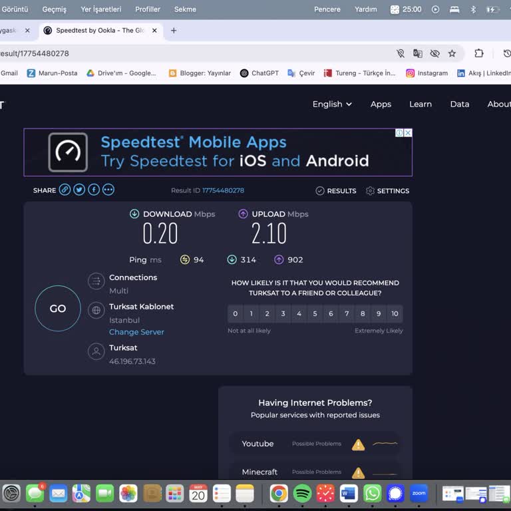Click the eye-slash tracking icon in address bar
This screenshot has height=511, width=511.
pyautogui.click(x=434, y=53)
